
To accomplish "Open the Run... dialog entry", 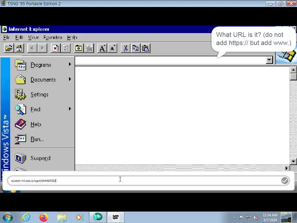I will click(43, 139).
